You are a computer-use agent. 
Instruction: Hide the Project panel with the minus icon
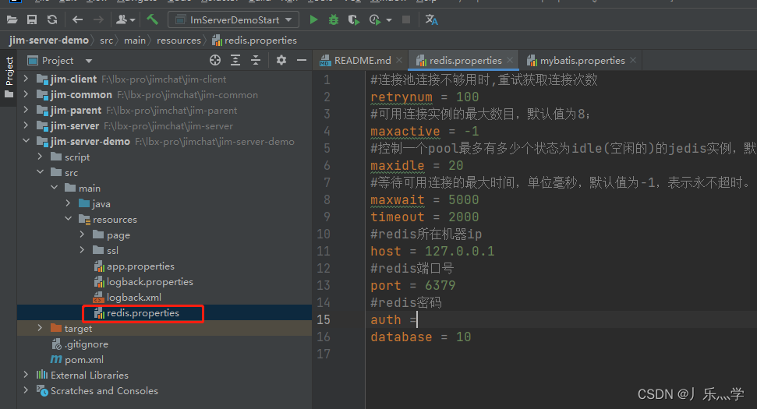coord(302,60)
